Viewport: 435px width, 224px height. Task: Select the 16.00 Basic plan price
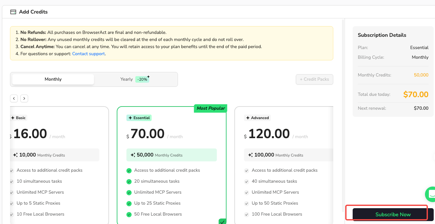click(30, 134)
